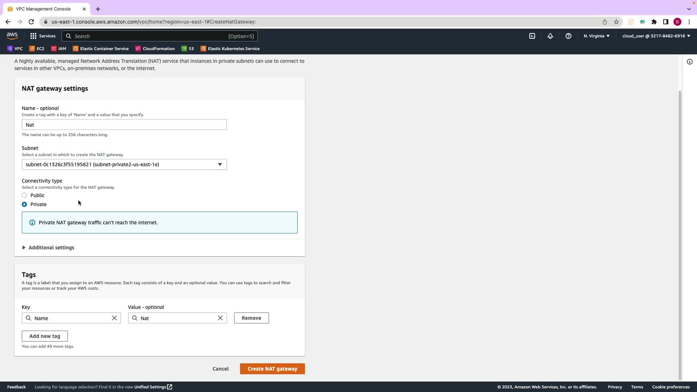Open the notifications bell
This screenshot has height=392, width=697.
click(550, 36)
